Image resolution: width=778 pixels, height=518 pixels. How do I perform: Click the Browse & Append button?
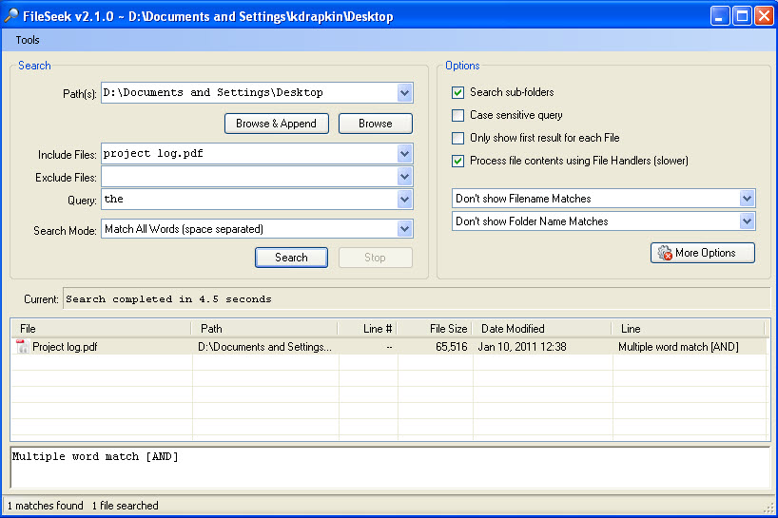276,124
